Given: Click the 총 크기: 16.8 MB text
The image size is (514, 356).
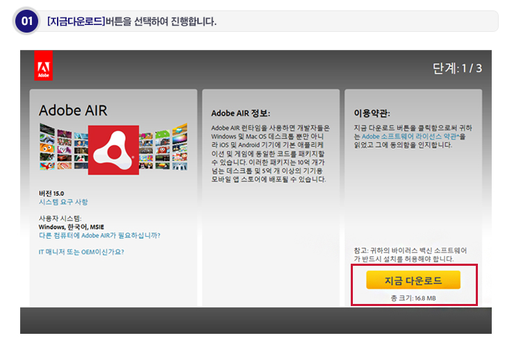Looking at the screenshot, I should [x=413, y=298].
